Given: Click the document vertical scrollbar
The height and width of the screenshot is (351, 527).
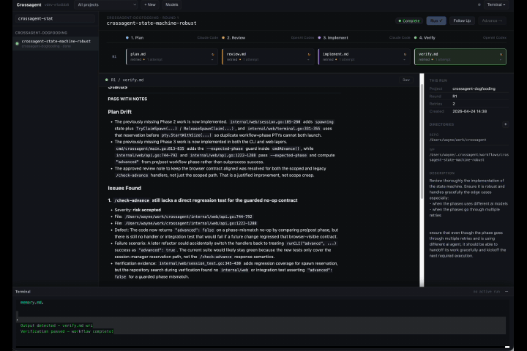Looking at the screenshot, I should 422,141.
